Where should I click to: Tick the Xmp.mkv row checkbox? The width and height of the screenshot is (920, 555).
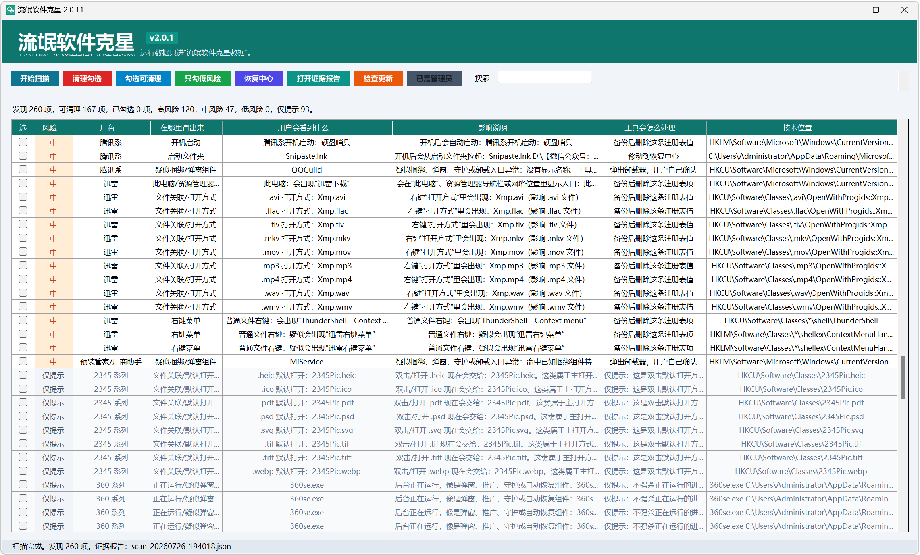(x=23, y=238)
